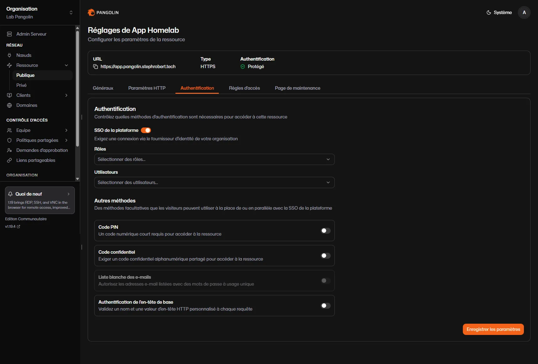Enable the Code confidentiel toggle
Screen dimensions: 538x364
(326, 256)
